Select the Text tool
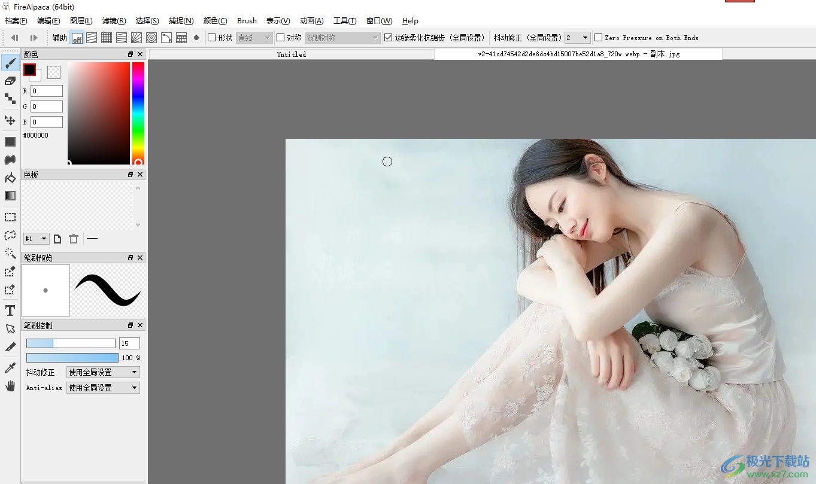This screenshot has height=484, width=816. (x=10, y=311)
